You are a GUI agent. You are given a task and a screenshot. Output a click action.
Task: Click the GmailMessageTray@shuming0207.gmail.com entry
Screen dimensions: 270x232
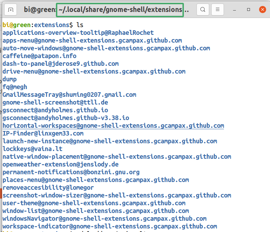(69, 95)
